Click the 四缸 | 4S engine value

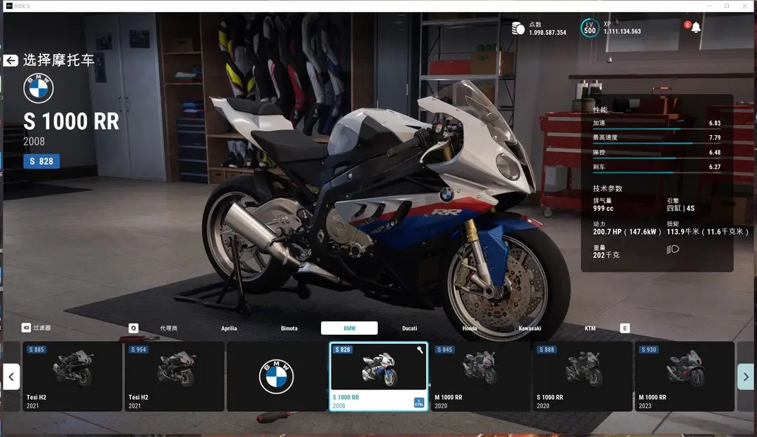click(680, 209)
